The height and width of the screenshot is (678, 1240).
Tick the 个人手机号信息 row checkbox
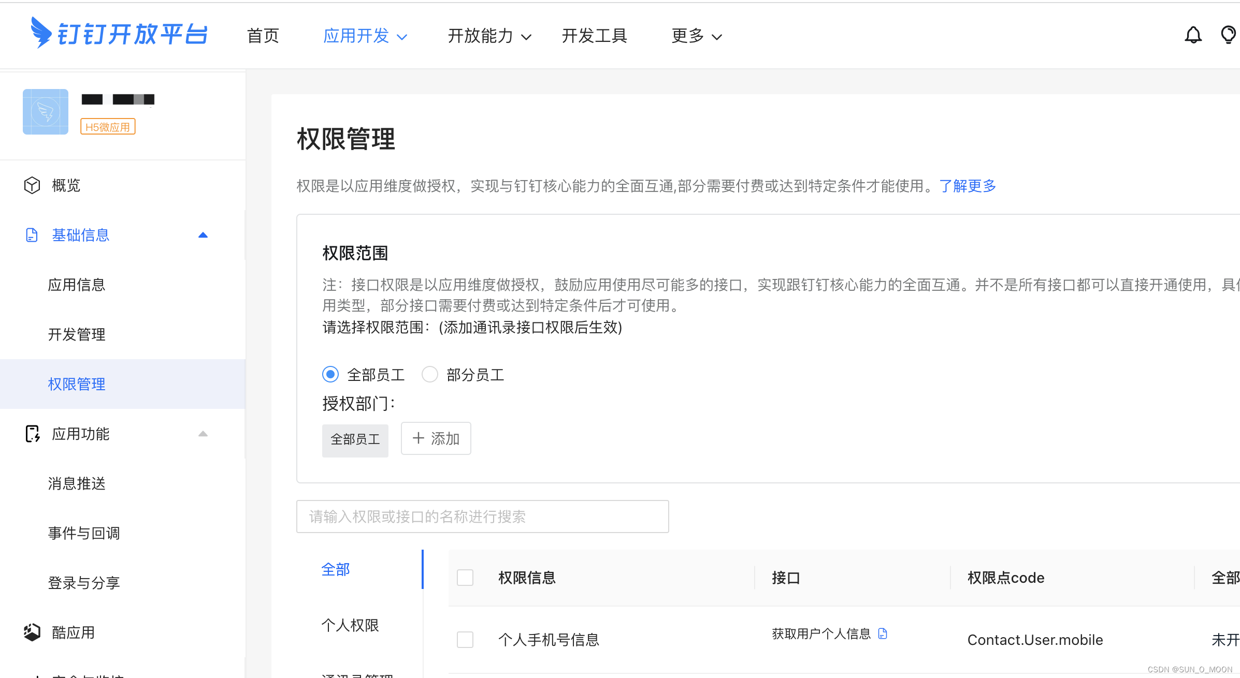pyautogui.click(x=465, y=640)
